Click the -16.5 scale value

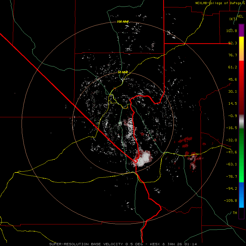(x=232, y=128)
